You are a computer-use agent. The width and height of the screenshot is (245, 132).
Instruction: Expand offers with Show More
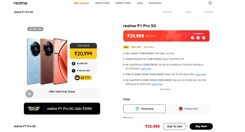166,89
